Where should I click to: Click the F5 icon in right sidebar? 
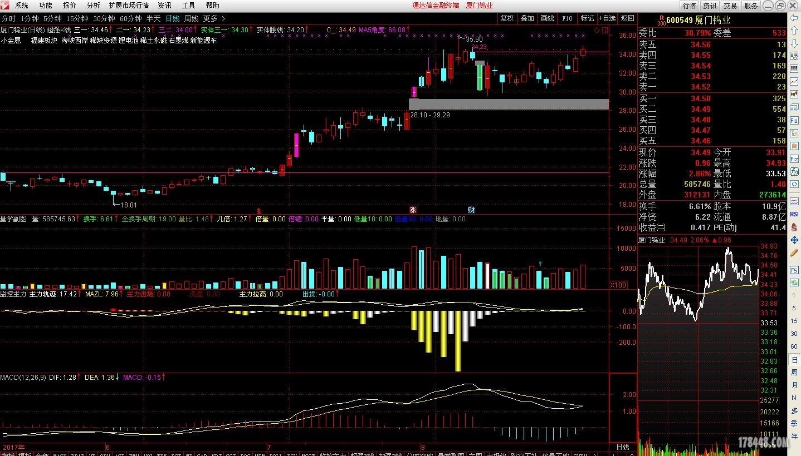[794, 269]
